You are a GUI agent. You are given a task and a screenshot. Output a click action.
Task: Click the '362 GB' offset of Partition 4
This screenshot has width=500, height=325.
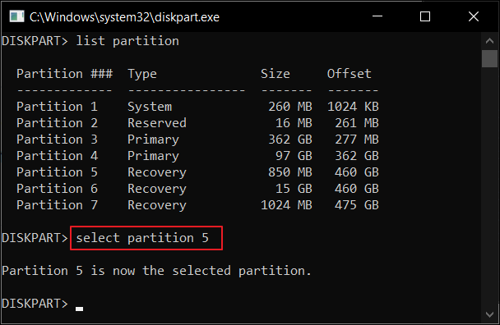pos(357,156)
